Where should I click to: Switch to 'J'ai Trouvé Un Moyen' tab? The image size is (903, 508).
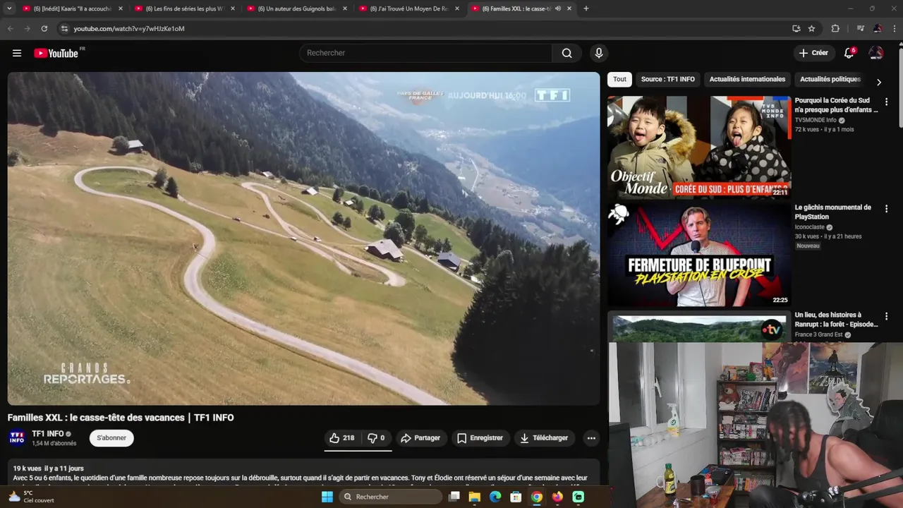409,8
